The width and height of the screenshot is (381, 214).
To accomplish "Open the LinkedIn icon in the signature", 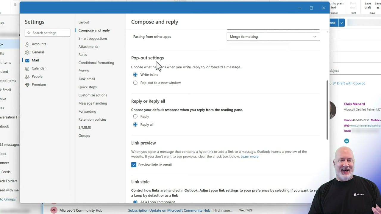I will tap(346, 141).
